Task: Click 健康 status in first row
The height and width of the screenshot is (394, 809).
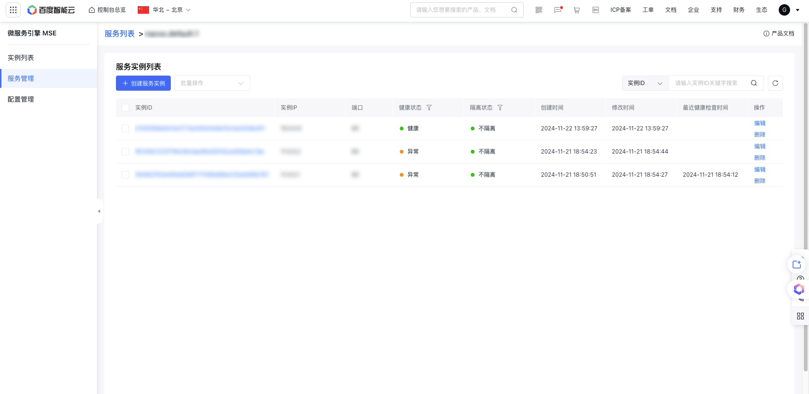Action: [409, 128]
